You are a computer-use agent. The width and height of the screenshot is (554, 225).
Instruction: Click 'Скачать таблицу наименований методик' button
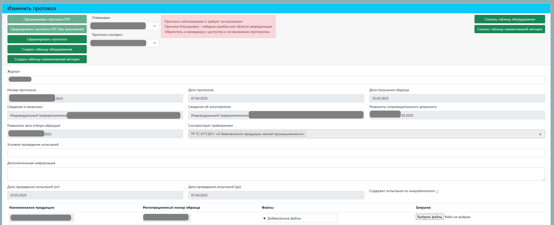[x=509, y=29]
